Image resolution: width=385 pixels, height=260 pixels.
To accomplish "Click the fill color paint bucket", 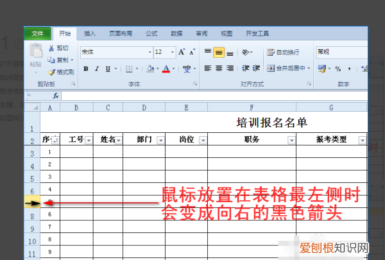I will (x=150, y=69).
